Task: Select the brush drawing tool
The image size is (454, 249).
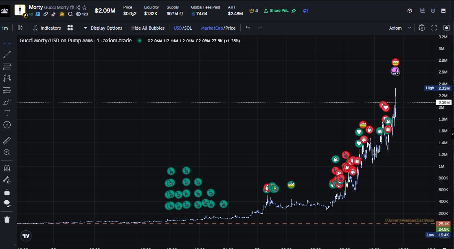Action: [7, 102]
